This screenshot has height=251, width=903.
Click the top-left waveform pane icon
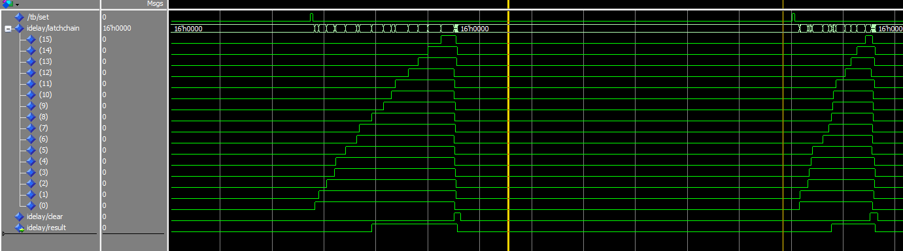coord(8,4)
